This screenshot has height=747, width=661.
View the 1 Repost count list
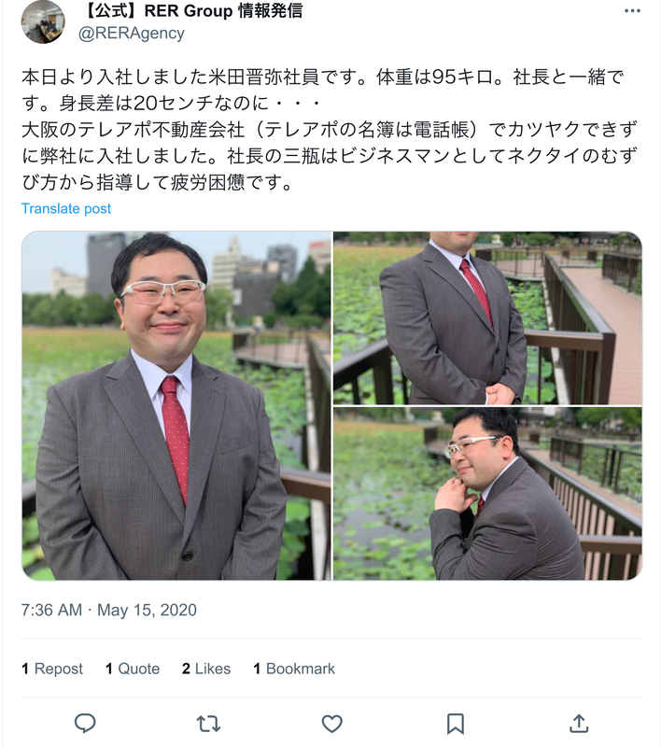[x=52, y=669]
